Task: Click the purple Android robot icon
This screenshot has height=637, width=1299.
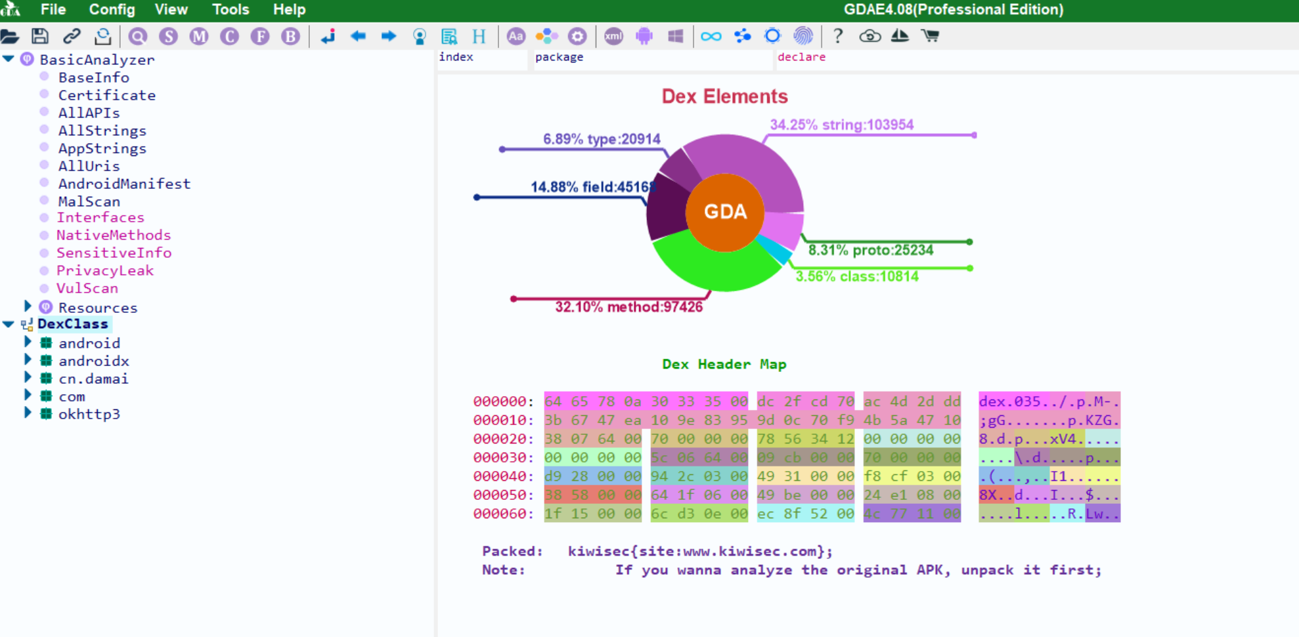Action: (644, 36)
